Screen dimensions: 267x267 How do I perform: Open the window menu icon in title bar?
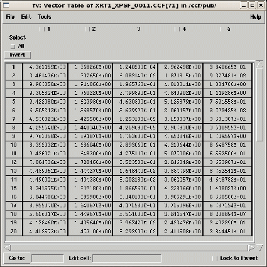point(6,5)
